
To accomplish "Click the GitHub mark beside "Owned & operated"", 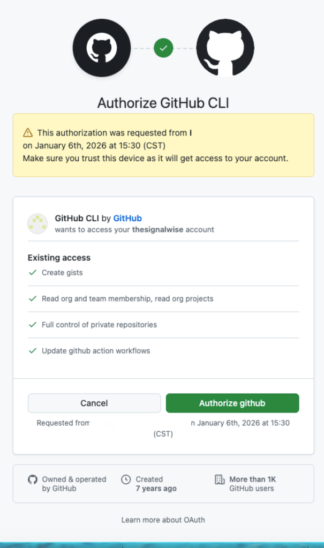I will pyautogui.click(x=33, y=479).
